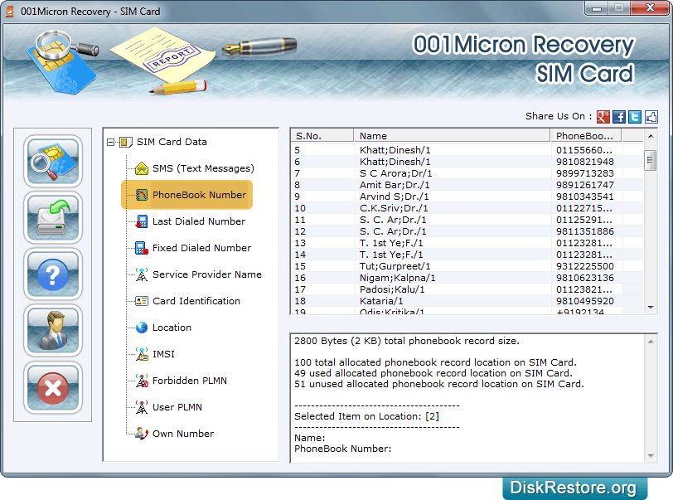The height and width of the screenshot is (500, 673).
Task: Click the SMS envelope icon in tree
Action: click(142, 168)
